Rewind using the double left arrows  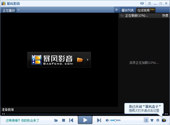3,114
